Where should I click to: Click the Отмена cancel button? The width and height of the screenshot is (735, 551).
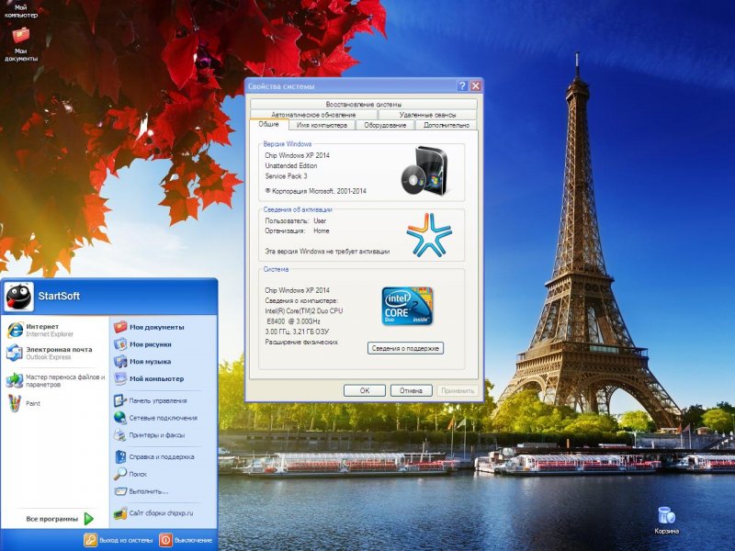click(x=411, y=390)
